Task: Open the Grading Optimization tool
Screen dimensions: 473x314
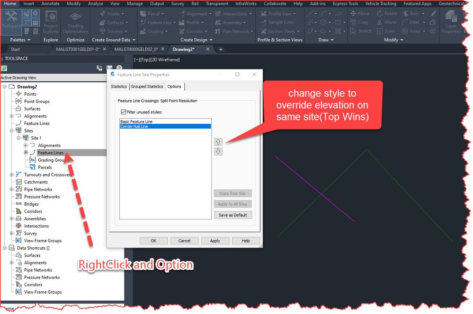Action: click(75, 23)
